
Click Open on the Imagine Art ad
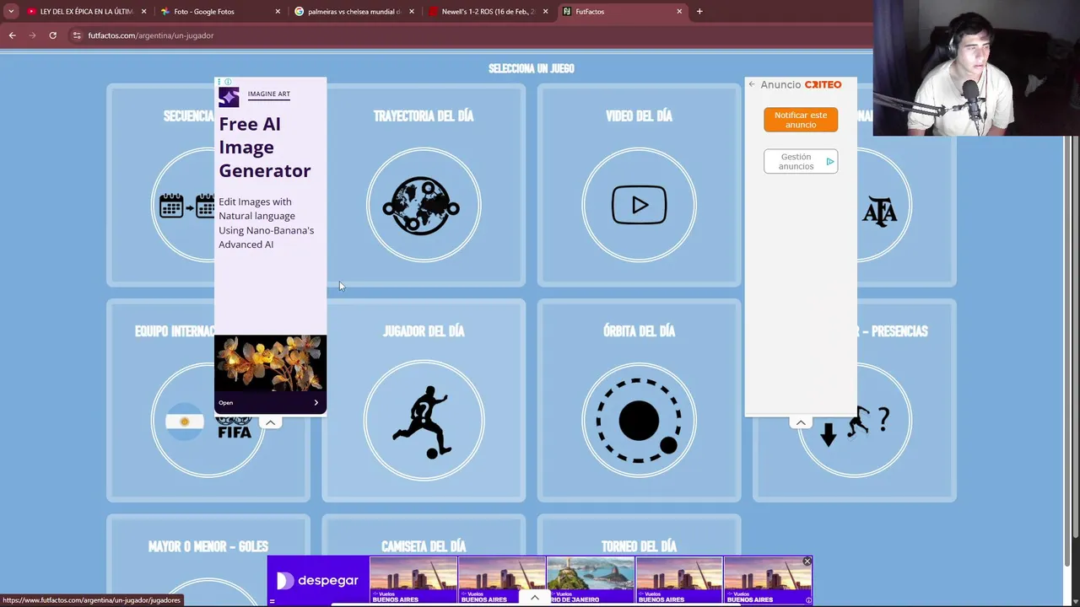coord(225,403)
